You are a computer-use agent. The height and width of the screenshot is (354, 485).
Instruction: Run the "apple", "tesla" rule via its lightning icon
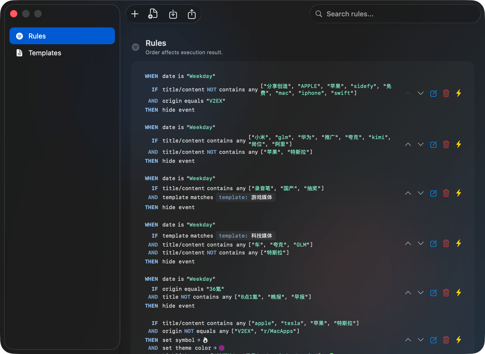click(x=459, y=340)
